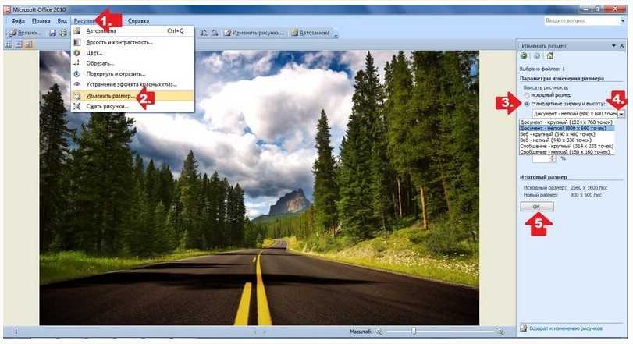Click the Save icon in toolbar
This screenshot has height=344, width=633.
52,33
